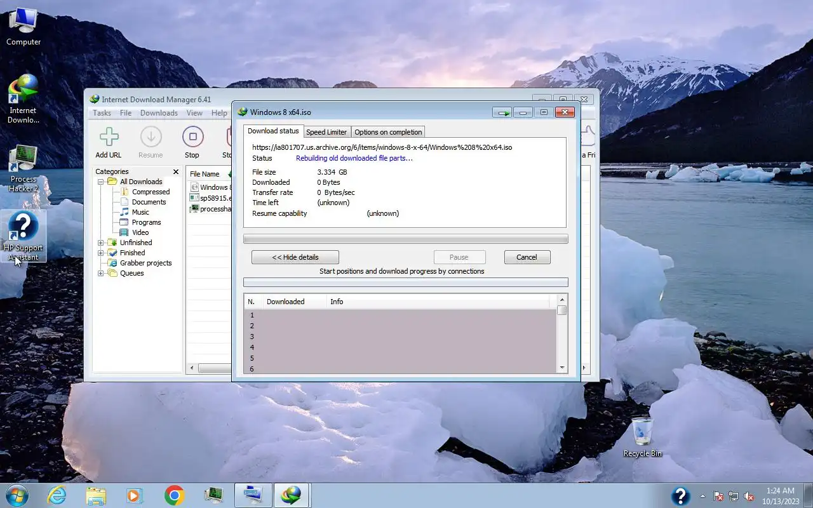Open the Tasks menu
Screen dimensions: 813x508
pyautogui.click(x=102, y=113)
